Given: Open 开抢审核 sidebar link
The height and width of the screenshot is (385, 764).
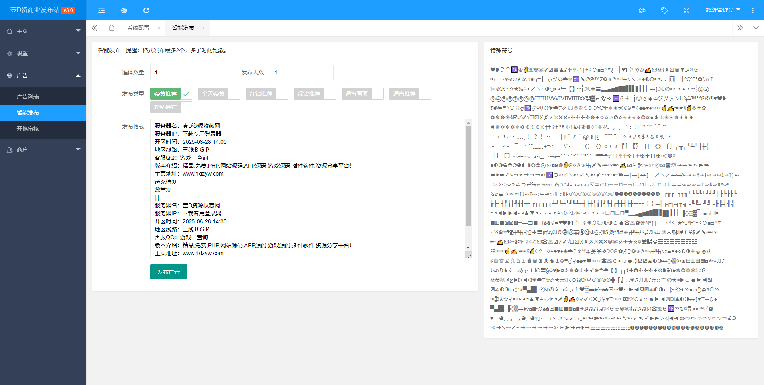Looking at the screenshot, I should coord(28,129).
